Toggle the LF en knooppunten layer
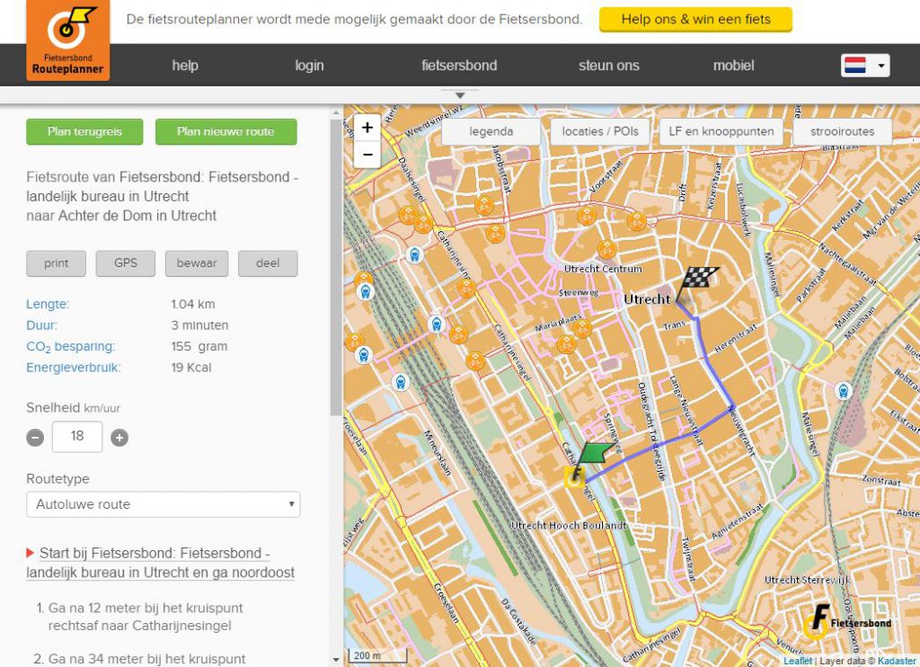Screen dimensions: 920x667 pyautogui.click(x=721, y=131)
